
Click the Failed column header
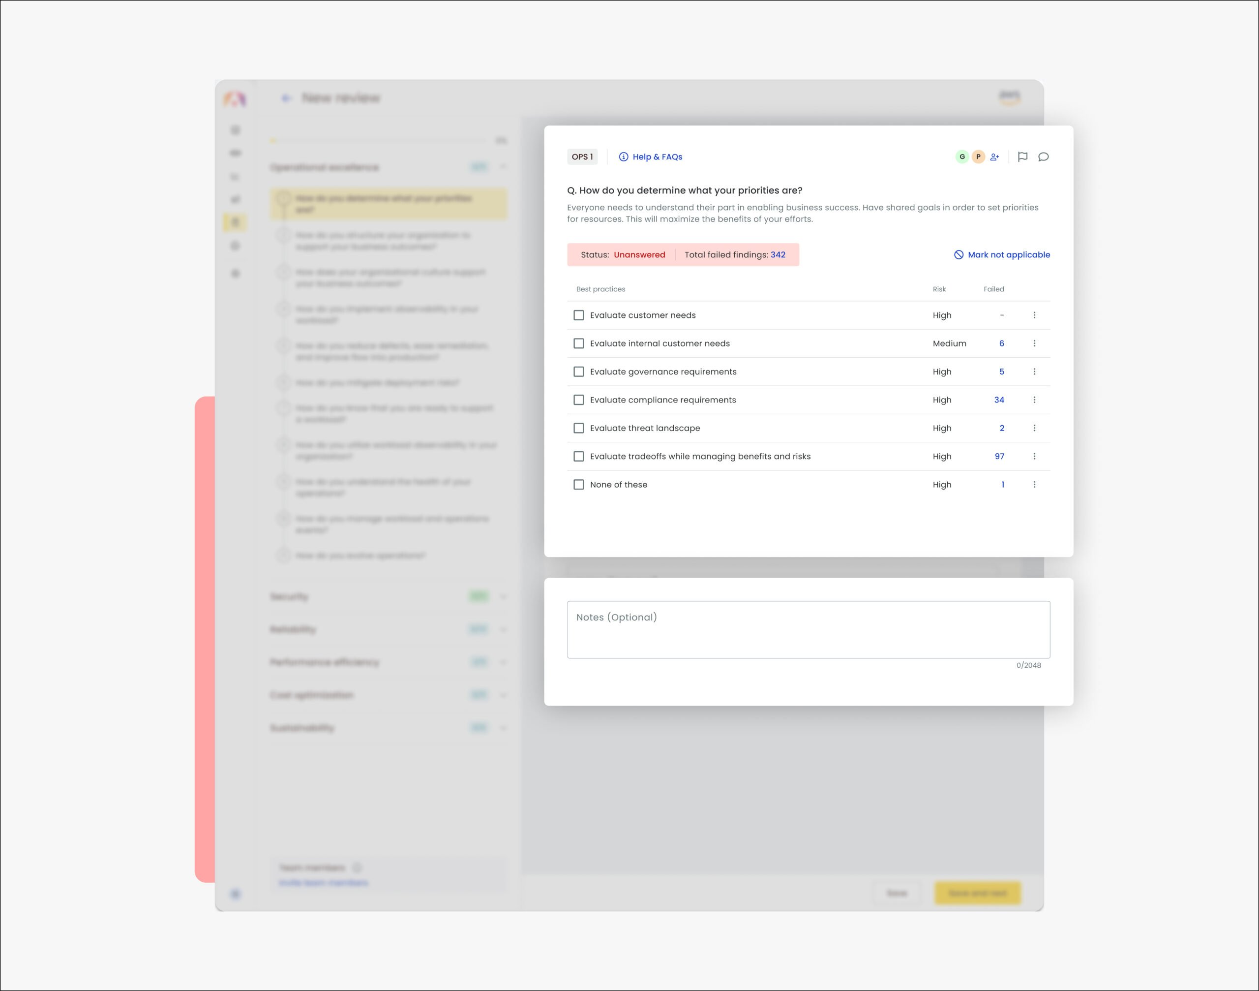pos(993,289)
